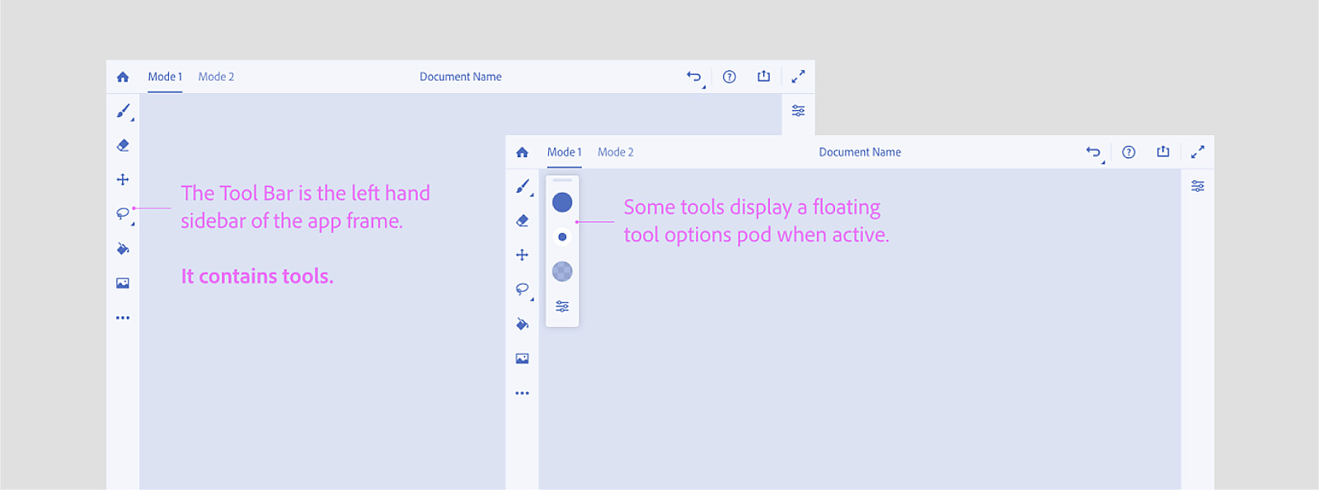Switch to the Mode 2 tab in the front window

tap(616, 152)
